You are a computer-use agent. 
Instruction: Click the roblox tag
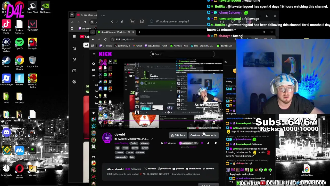pyautogui.click(x=125, y=148)
